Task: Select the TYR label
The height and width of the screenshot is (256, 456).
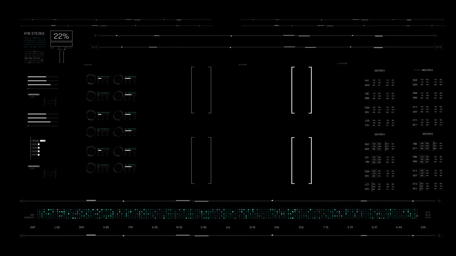Action: pos(130,227)
